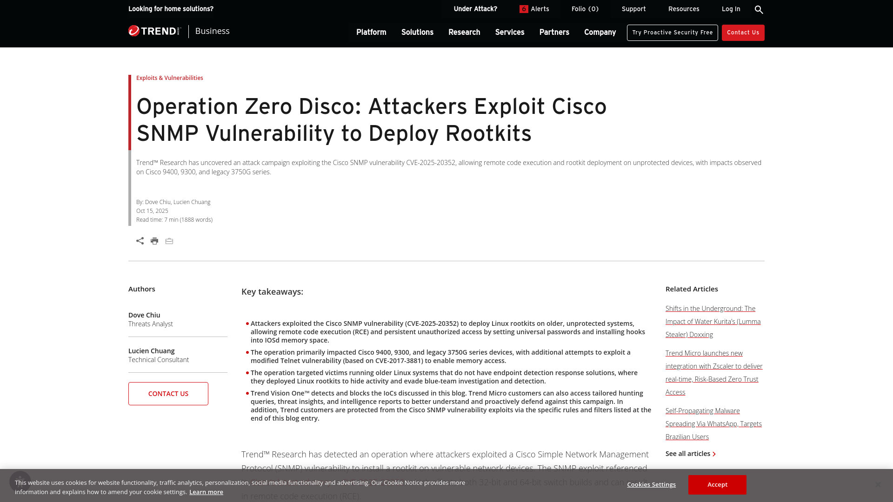Image resolution: width=893 pixels, height=502 pixels.
Task: Open the Folio (0) panel
Action: [x=585, y=9]
